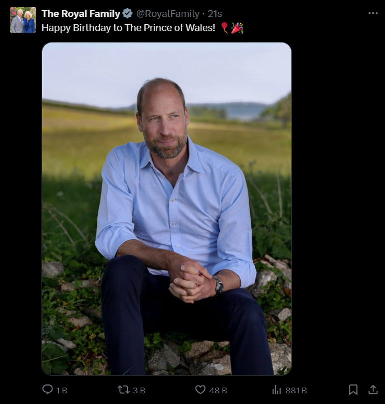Bookmark this post

coord(353,390)
